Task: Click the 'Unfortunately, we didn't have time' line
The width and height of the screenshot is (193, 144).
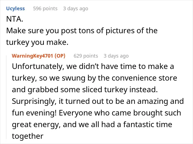Action: [x=93, y=66]
